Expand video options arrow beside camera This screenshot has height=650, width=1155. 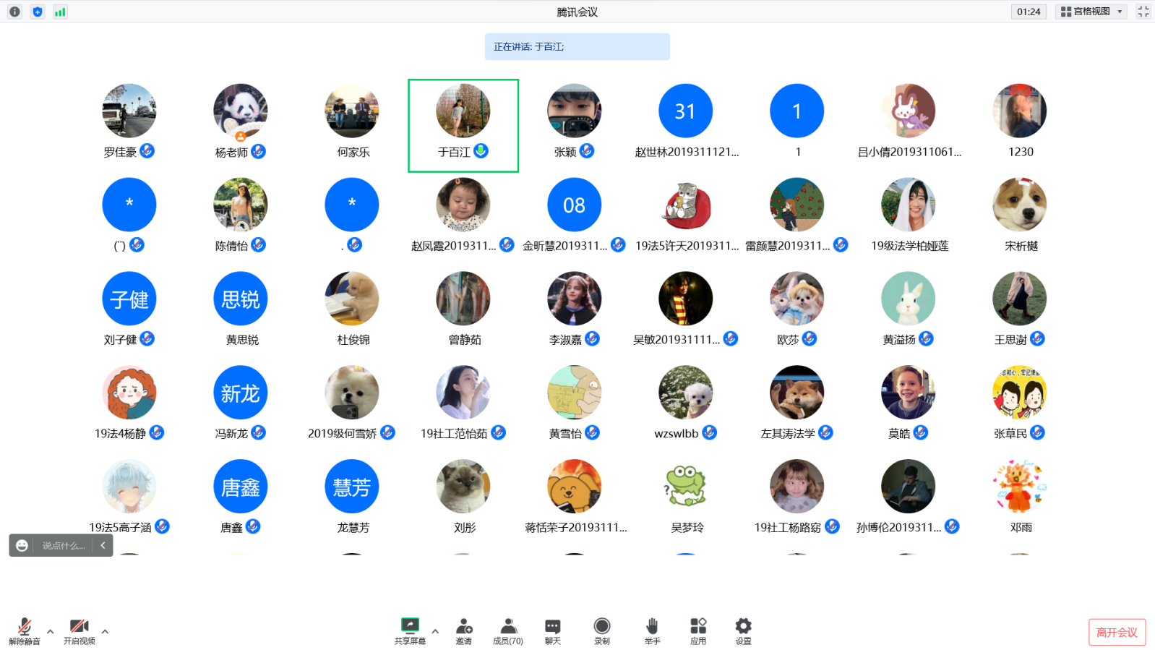106,631
